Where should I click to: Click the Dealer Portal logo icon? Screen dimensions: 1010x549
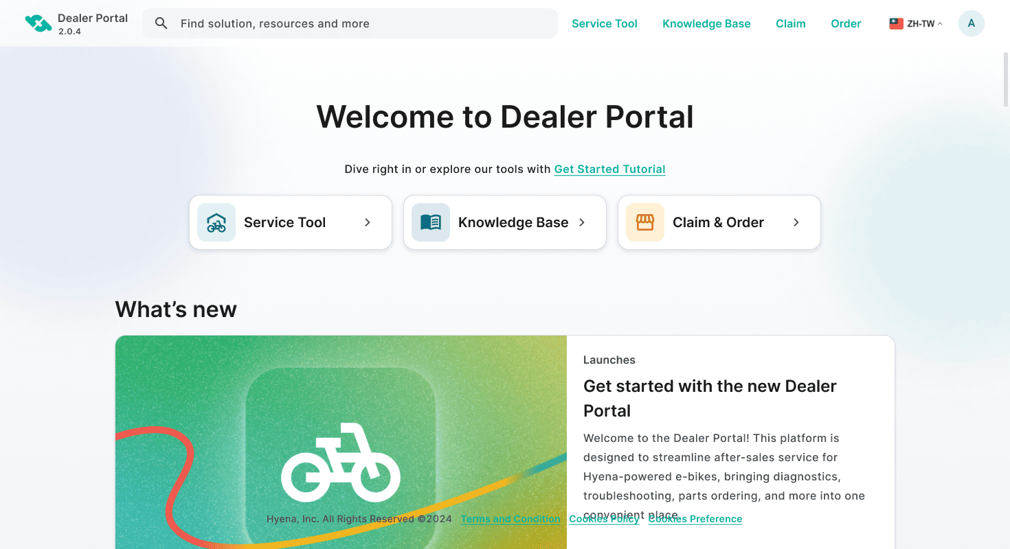pyautogui.click(x=38, y=23)
